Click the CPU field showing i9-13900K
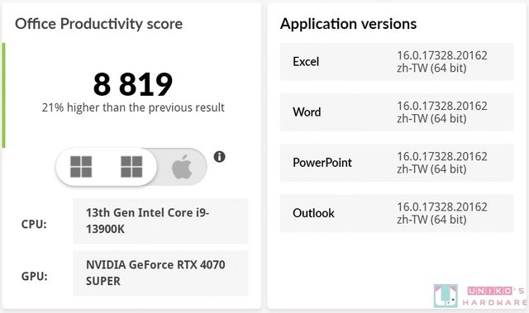The height and width of the screenshot is (313, 529). point(160,221)
